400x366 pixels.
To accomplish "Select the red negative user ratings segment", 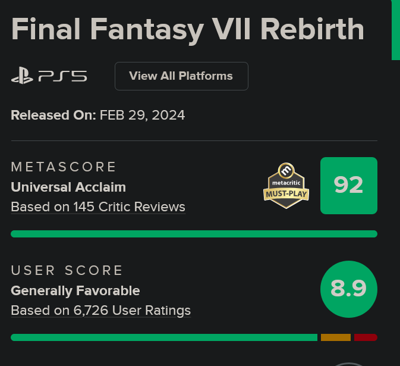I will (366, 337).
